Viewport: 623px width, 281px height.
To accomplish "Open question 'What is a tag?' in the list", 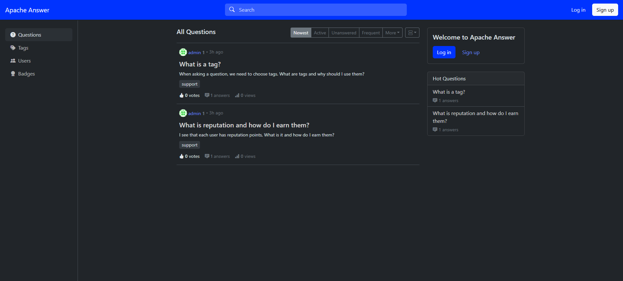I will click(x=200, y=64).
